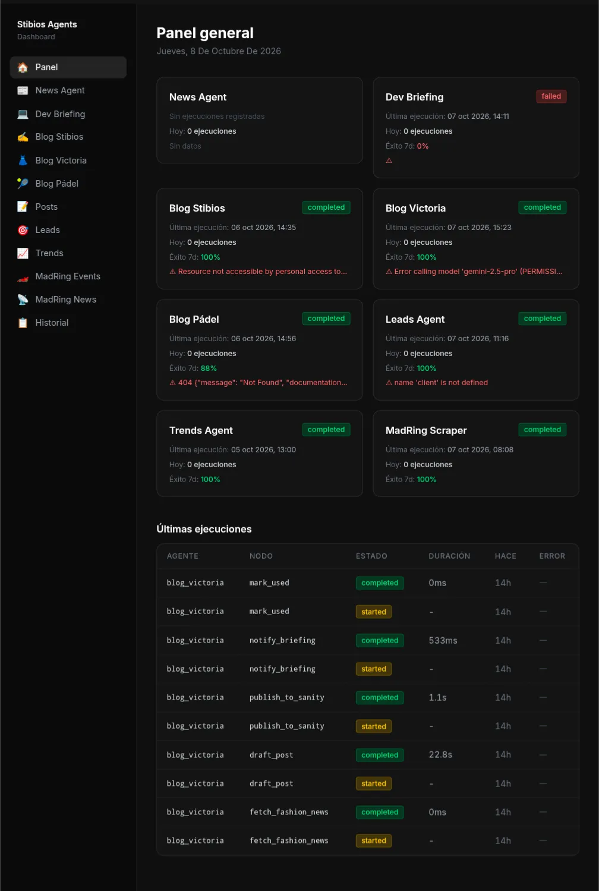Viewport: 599px width, 891px height.
Task: Click the satellite dish icon for MadRing News
Action: [23, 300]
